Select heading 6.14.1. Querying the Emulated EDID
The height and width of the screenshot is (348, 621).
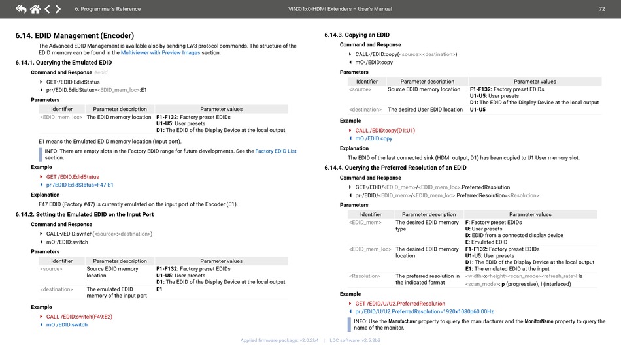click(x=64, y=63)
